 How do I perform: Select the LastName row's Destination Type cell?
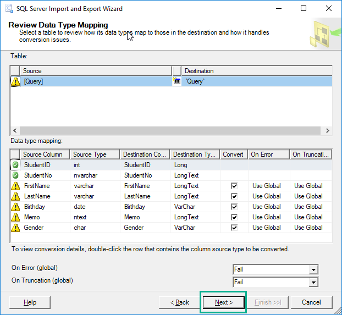coord(194,196)
